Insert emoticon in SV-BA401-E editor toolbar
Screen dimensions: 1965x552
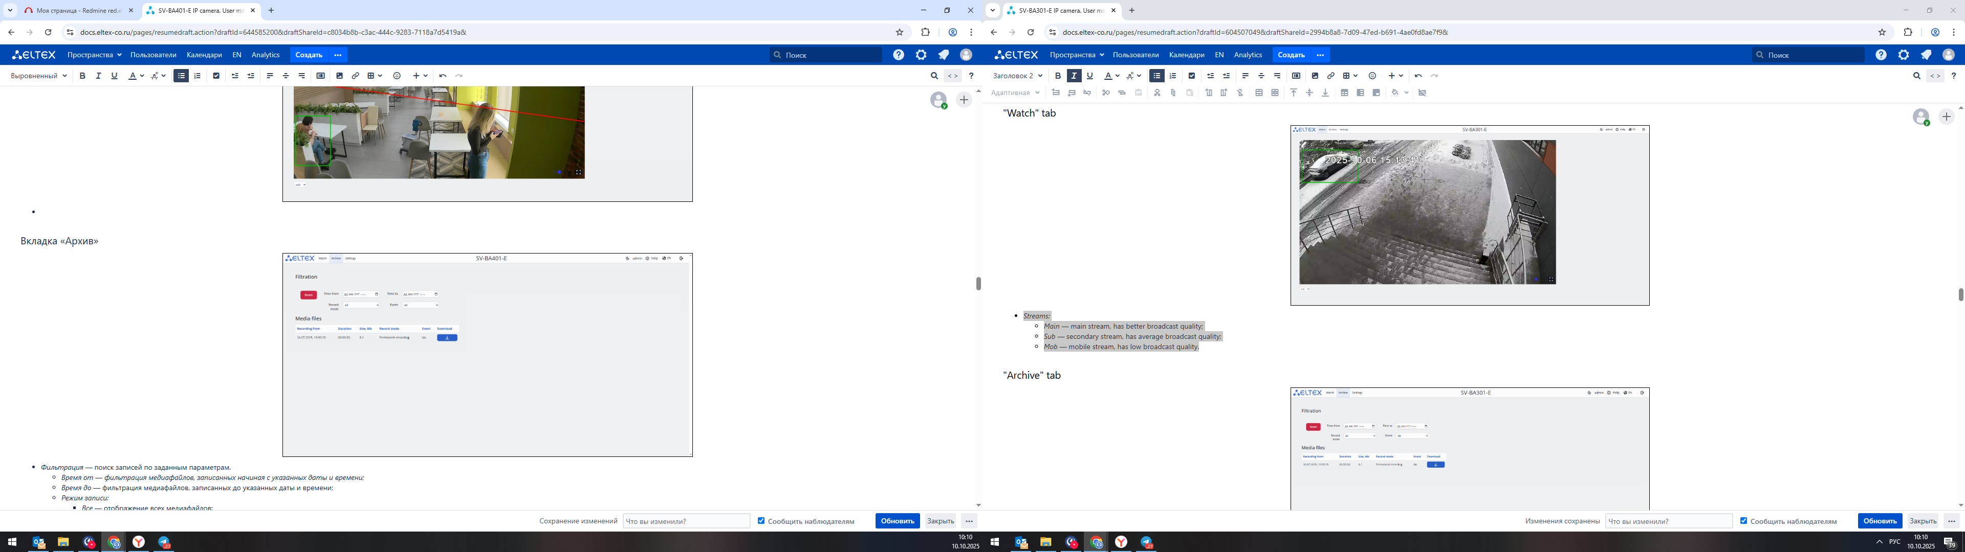tap(397, 76)
